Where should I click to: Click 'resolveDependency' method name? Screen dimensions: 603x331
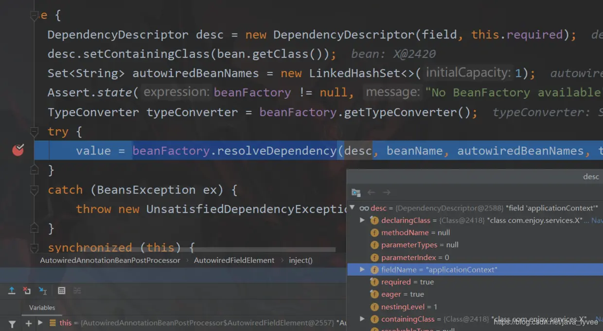click(x=277, y=151)
